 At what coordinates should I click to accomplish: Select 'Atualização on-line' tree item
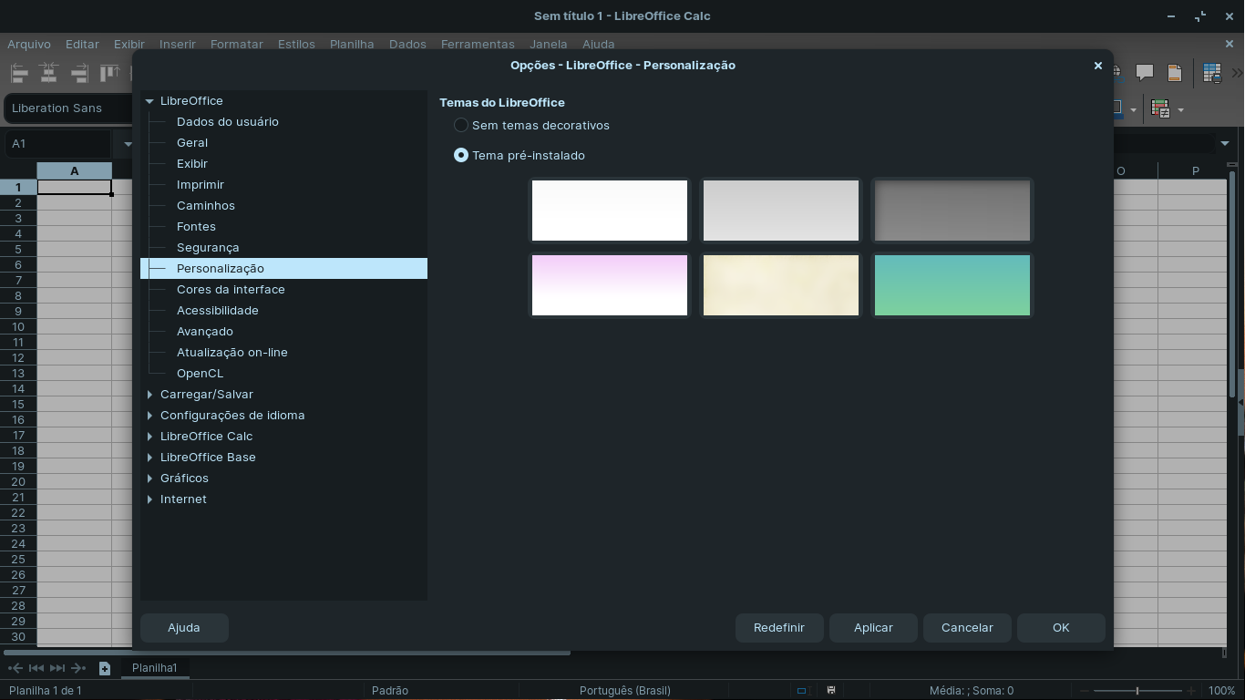coord(232,352)
